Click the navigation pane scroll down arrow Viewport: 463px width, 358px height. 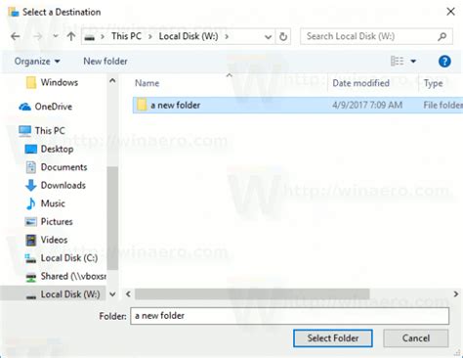[112, 294]
